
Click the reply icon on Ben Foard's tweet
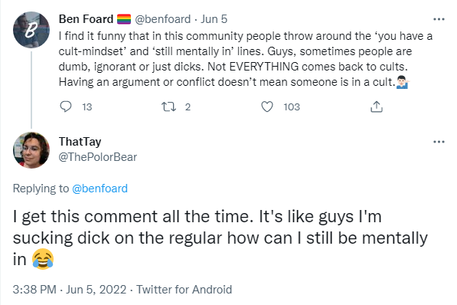[66, 107]
